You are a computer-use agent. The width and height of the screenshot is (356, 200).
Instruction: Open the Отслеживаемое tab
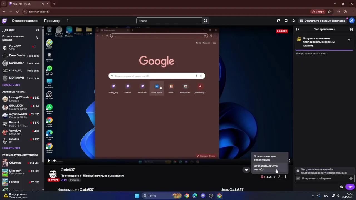pos(25,21)
